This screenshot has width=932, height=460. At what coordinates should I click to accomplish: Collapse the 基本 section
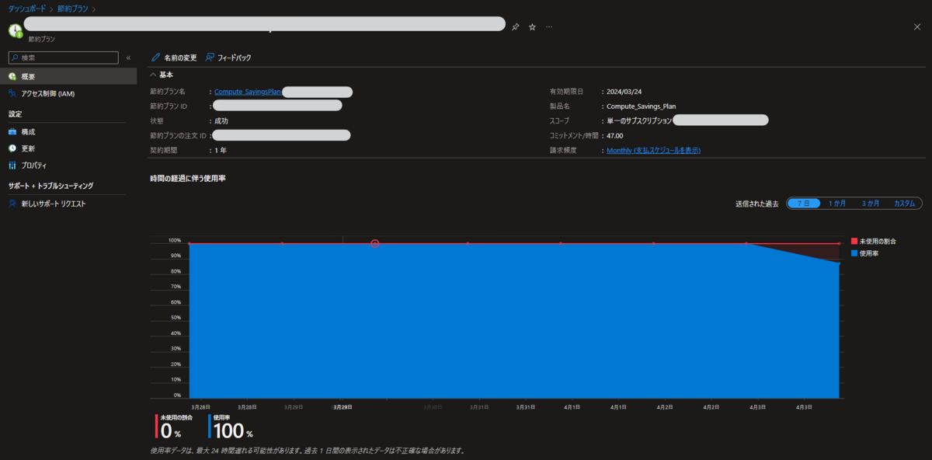tap(153, 75)
